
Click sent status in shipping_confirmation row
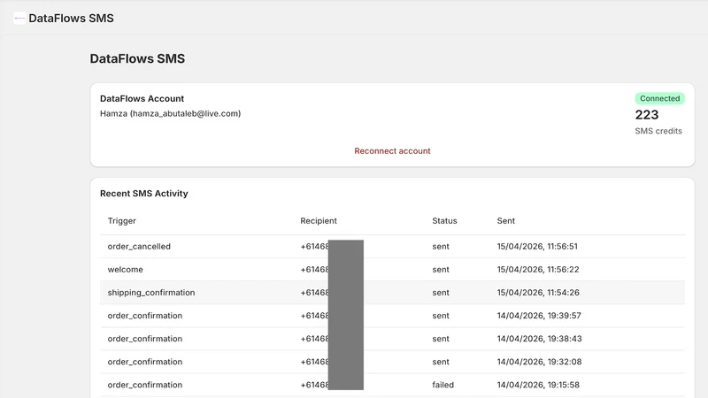coord(440,293)
